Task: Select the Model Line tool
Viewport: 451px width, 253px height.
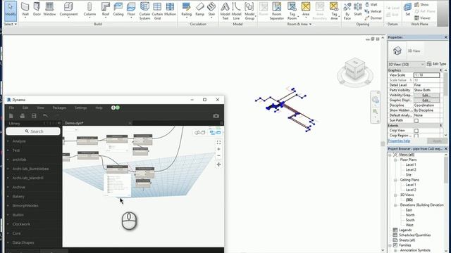Action: (x=237, y=11)
